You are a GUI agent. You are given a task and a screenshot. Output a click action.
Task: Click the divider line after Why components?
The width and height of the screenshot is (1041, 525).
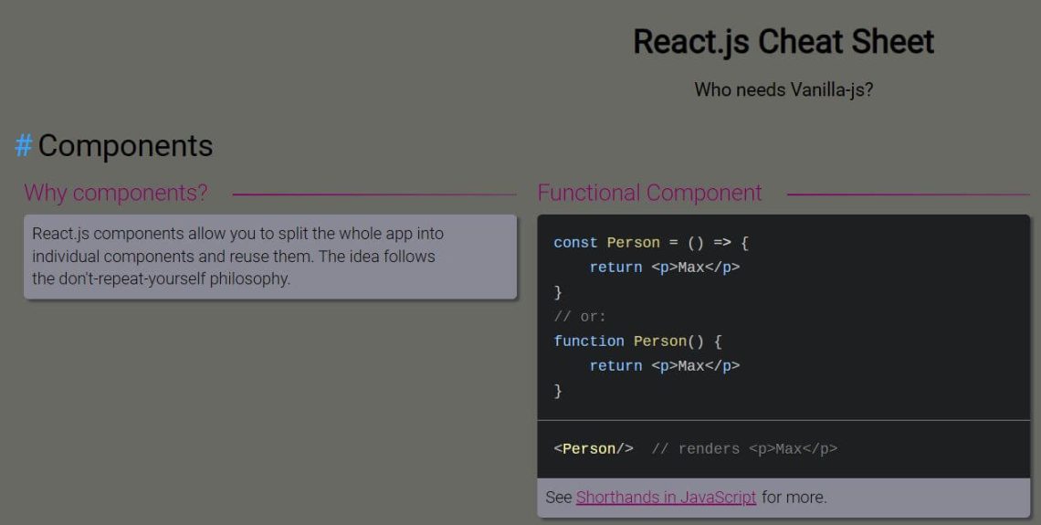(374, 194)
